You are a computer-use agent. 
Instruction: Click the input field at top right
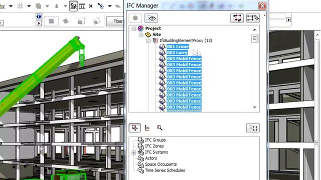[277, 16]
